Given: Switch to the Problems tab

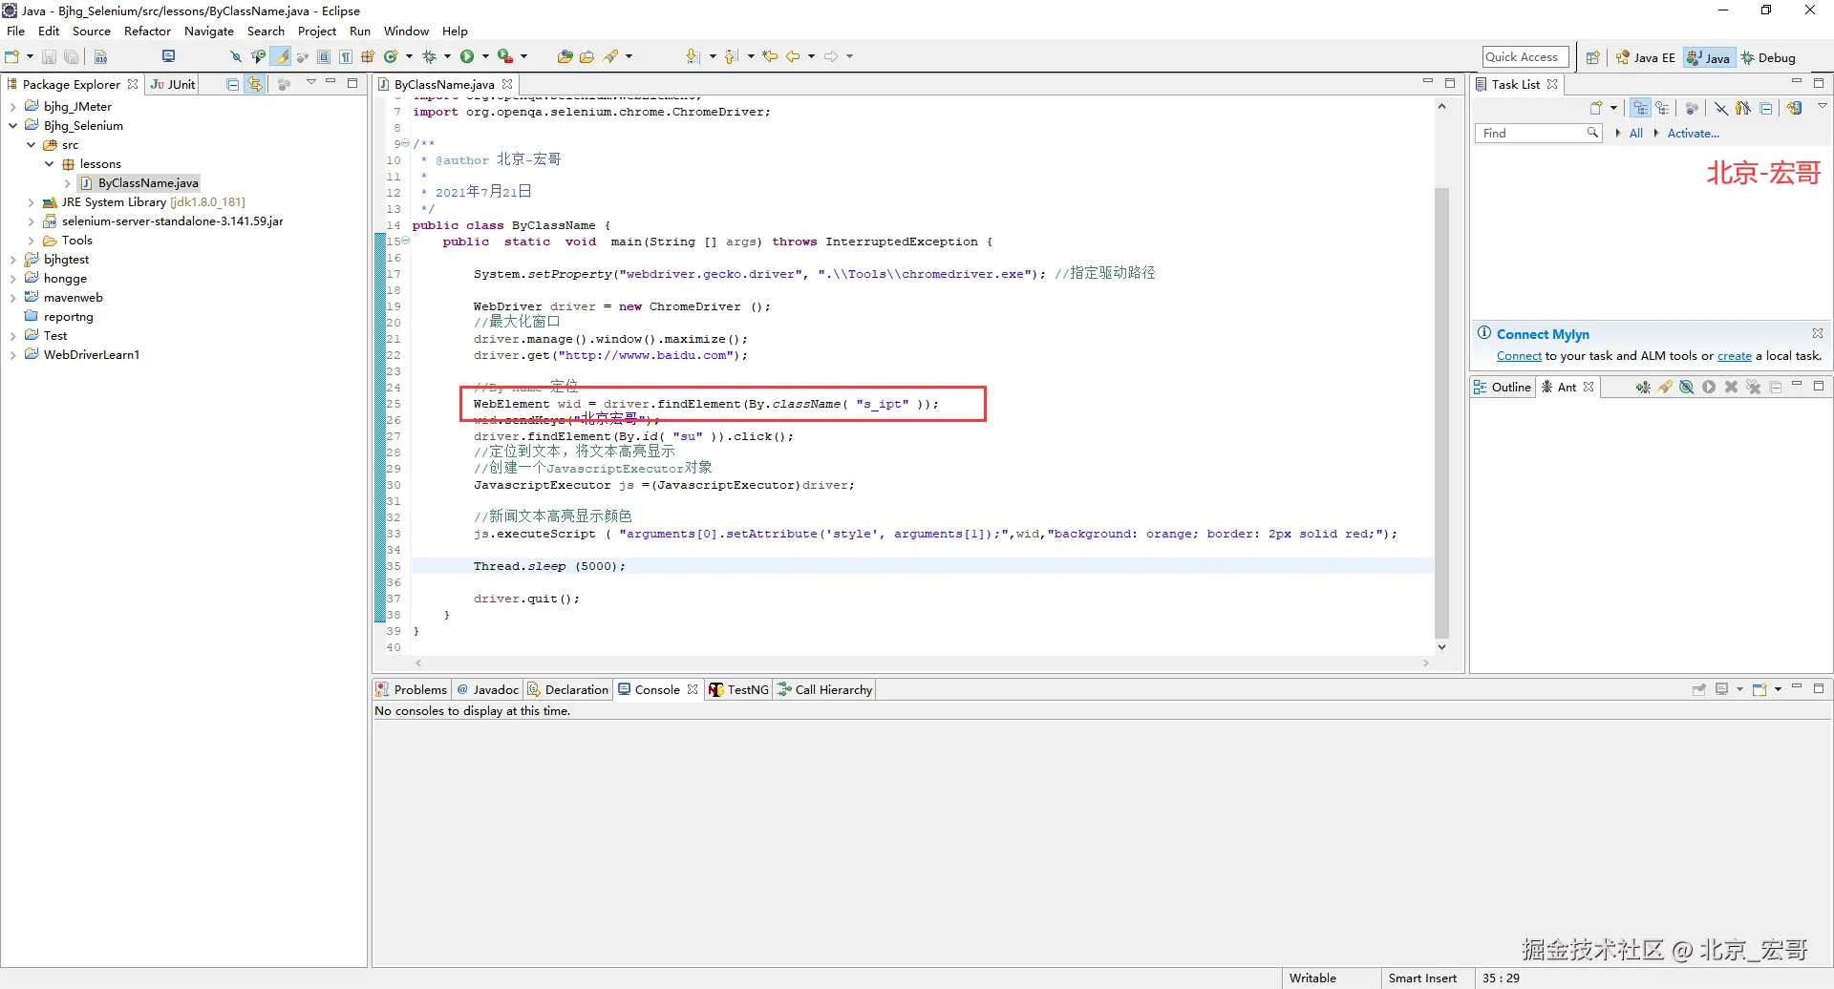Looking at the screenshot, I should click(x=412, y=689).
